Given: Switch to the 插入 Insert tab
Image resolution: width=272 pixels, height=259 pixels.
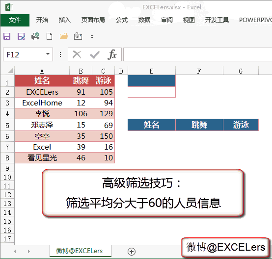Looking at the screenshot, I should click(x=64, y=20).
